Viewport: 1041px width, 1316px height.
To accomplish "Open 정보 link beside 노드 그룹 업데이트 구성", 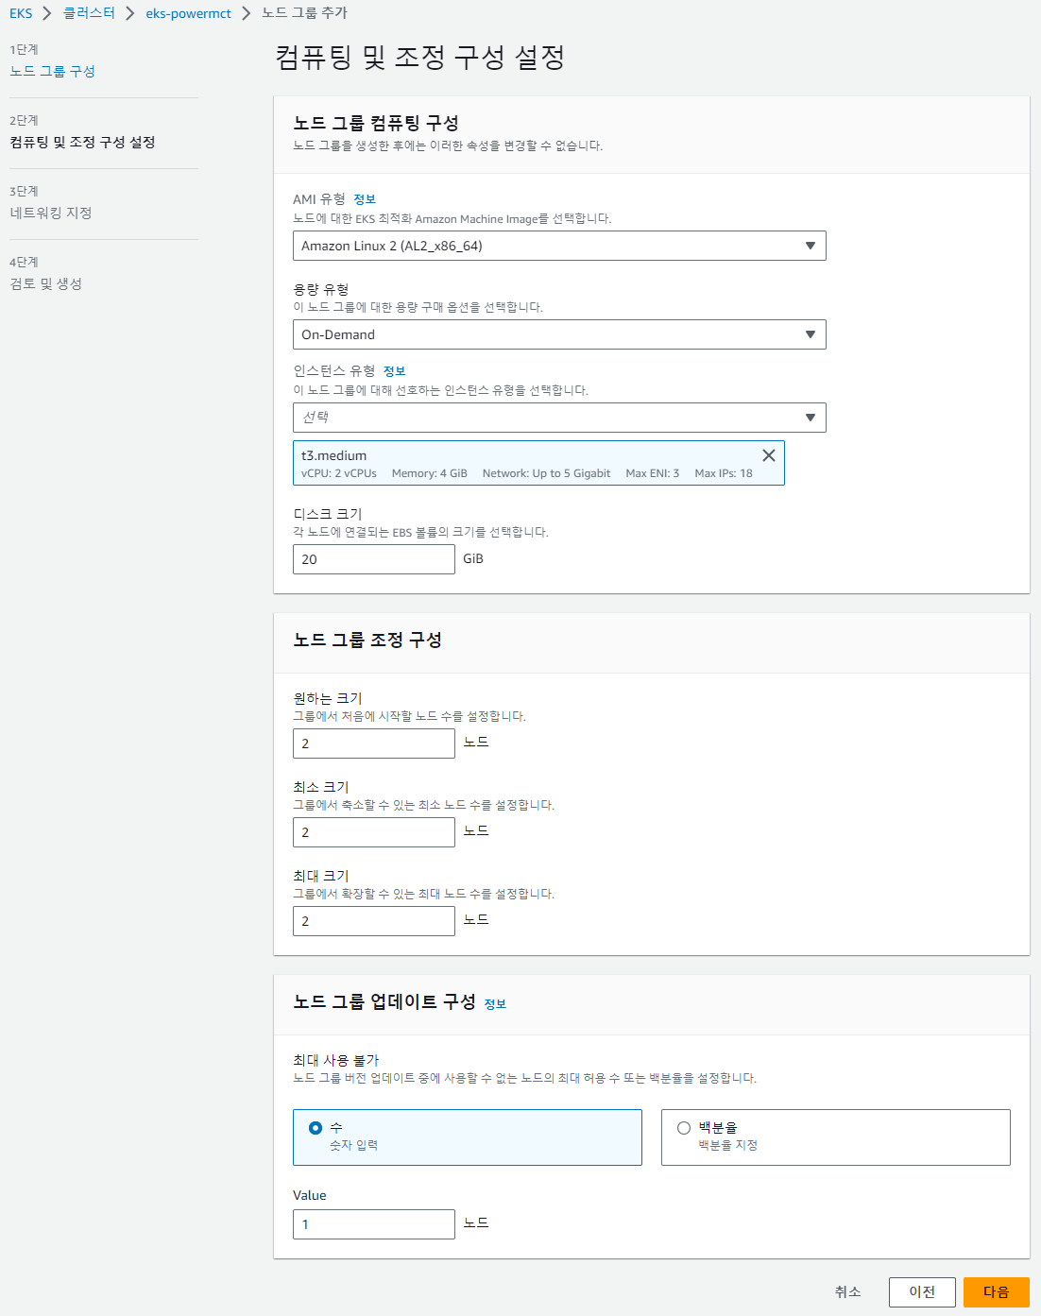I will tap(495, 1004).
